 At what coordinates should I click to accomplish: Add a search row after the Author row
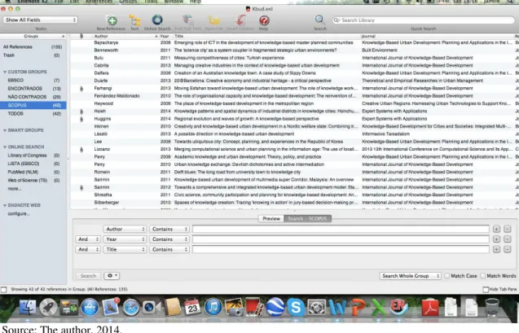pyautogui.click(x=496, y=229)
